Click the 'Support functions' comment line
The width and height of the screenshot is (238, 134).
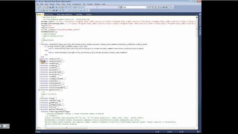49,94
